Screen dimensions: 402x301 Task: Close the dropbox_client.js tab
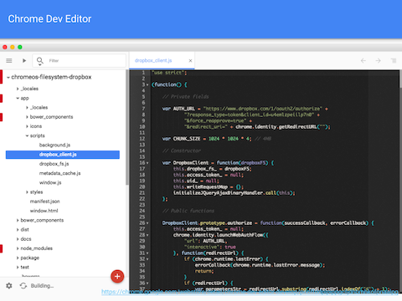(x=190, y=60)
